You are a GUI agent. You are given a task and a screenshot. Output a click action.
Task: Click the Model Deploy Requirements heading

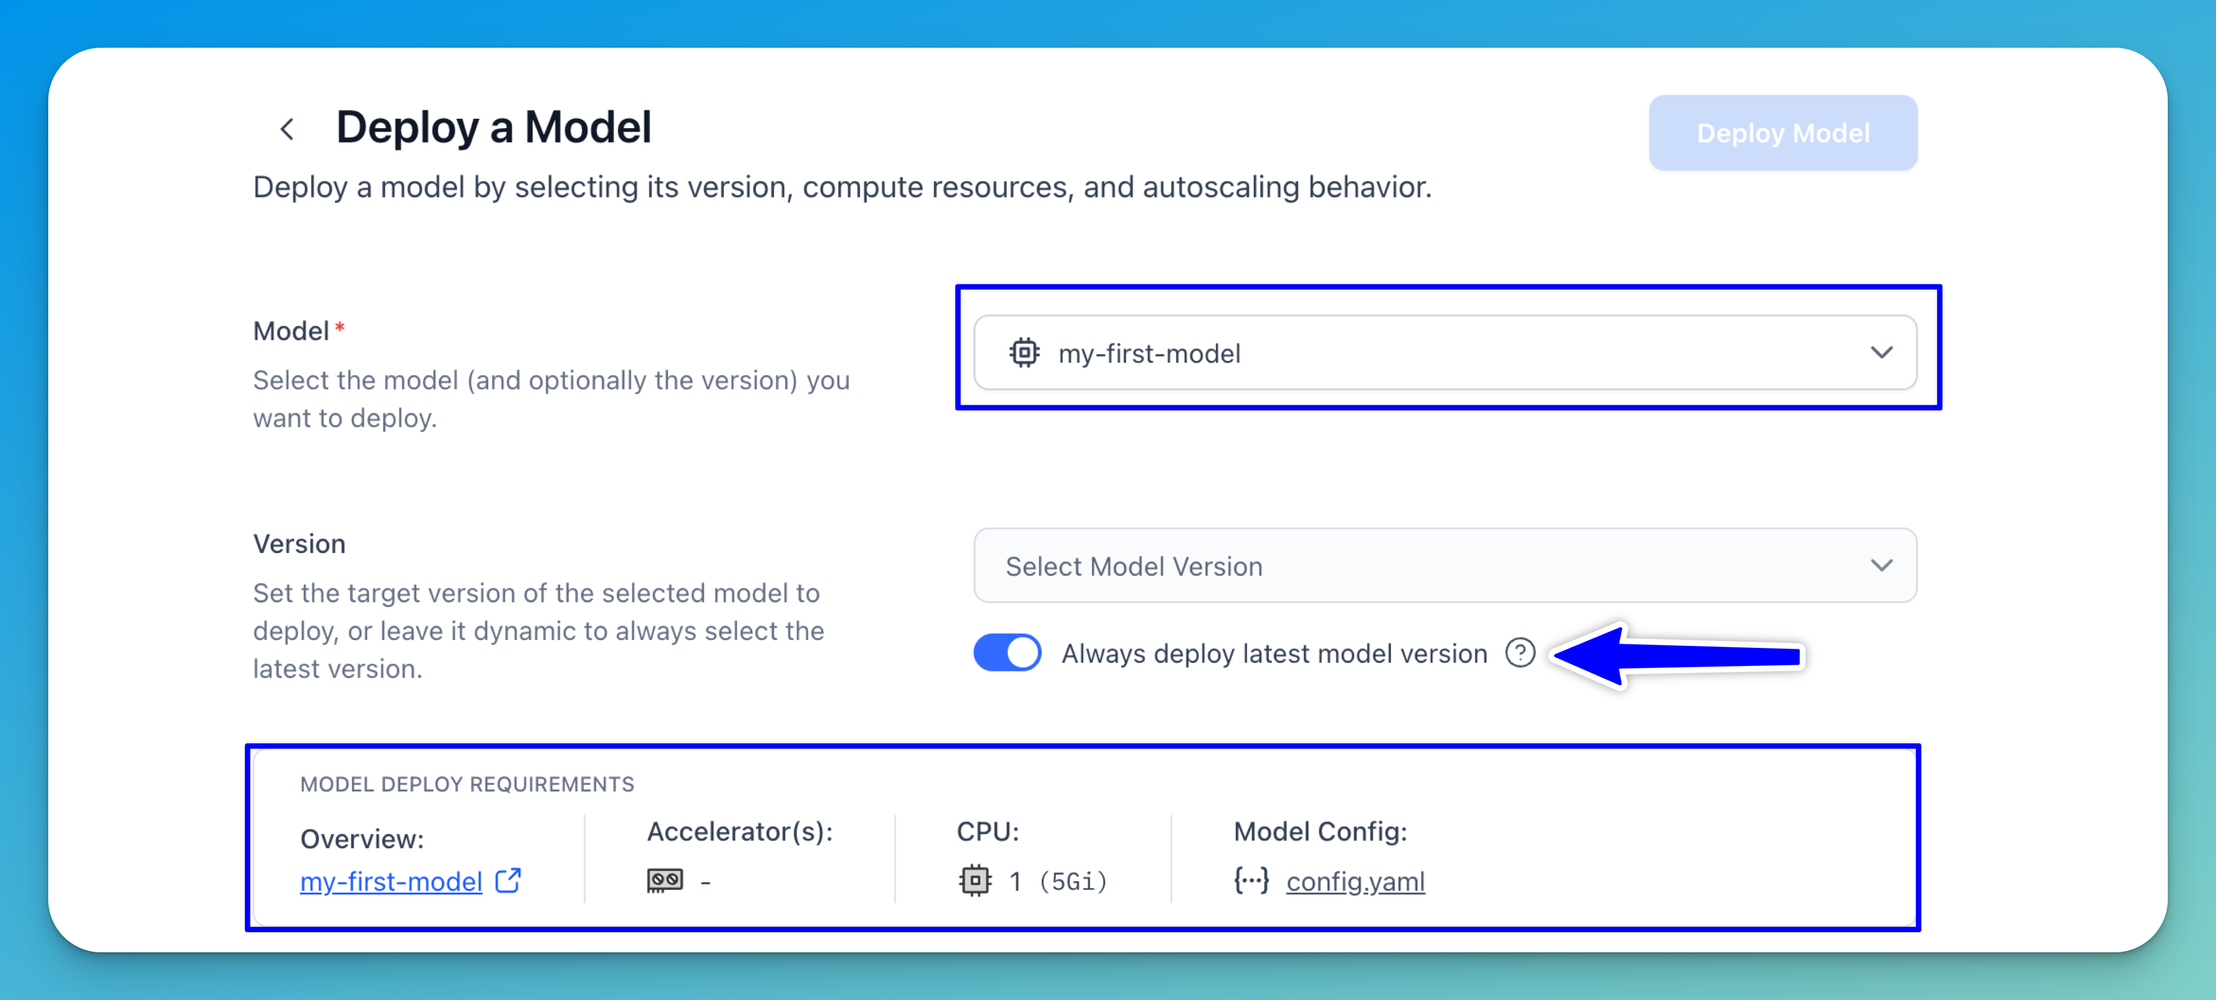coord(467,784)
